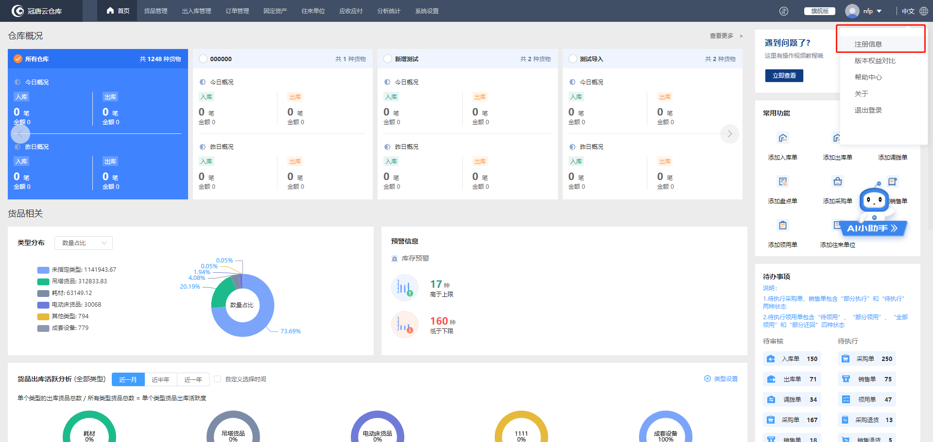933x442 pixels.
Task: Select 版本权益对比 in user menu
Action: [x=883, y=61]
